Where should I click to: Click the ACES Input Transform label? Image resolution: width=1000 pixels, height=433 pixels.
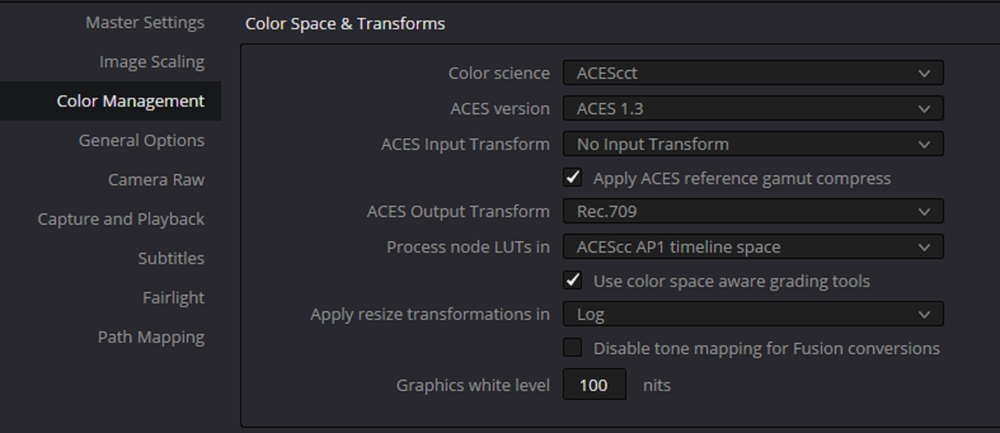point(466,144)
